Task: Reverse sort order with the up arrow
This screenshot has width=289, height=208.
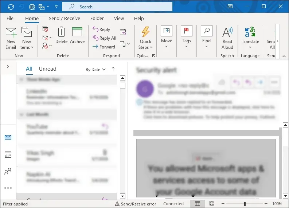Action: (x=113, y=69)
